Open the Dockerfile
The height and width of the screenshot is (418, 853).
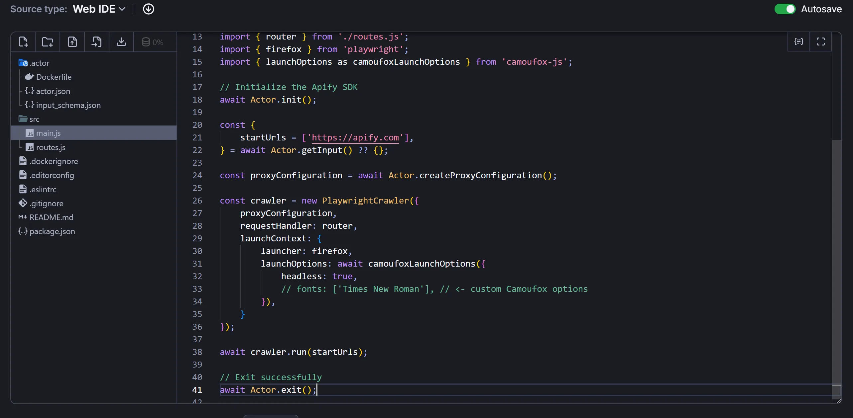click(x=48, y=77)
